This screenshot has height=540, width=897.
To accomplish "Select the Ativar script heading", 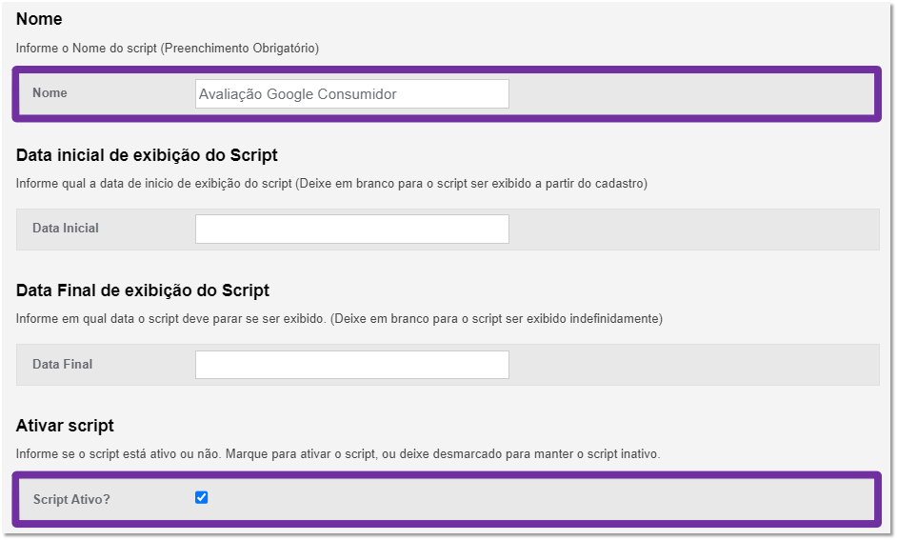I will point(65,426).
